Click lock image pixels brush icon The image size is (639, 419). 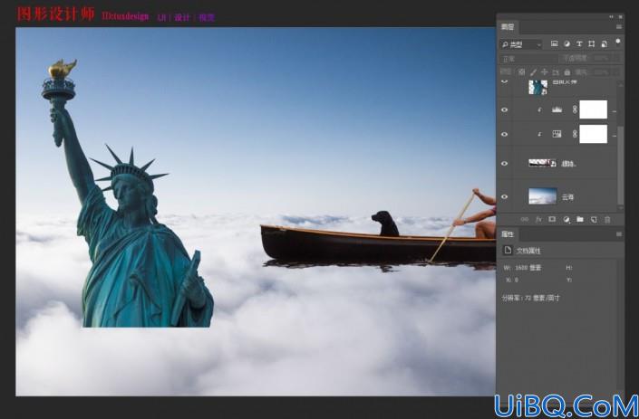[x=533, y=72]
